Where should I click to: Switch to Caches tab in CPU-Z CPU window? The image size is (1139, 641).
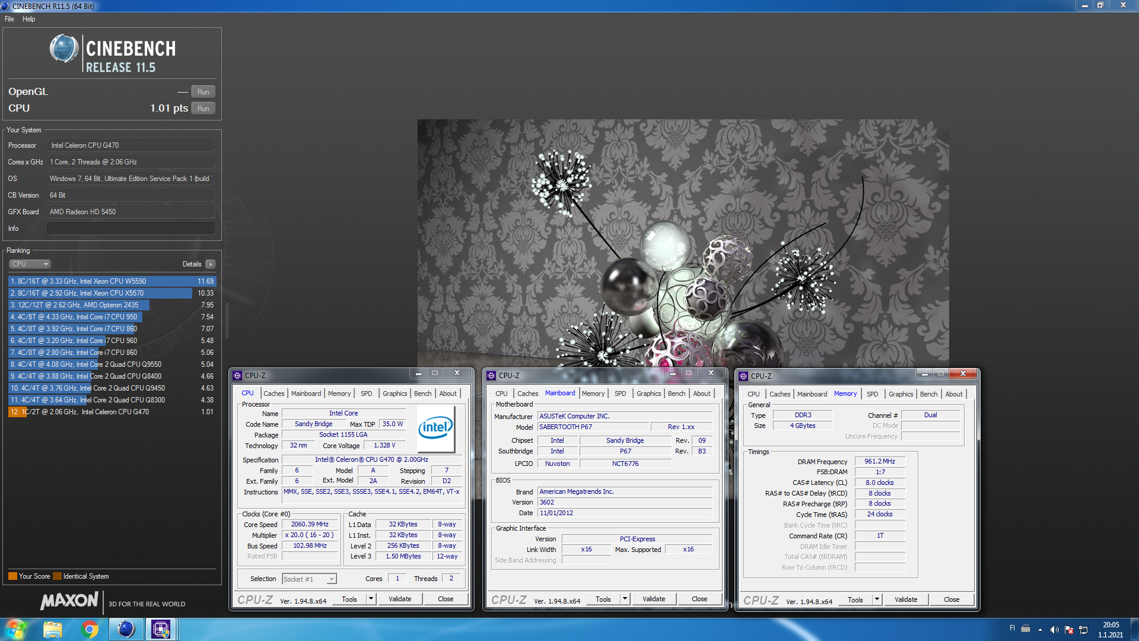273,394
